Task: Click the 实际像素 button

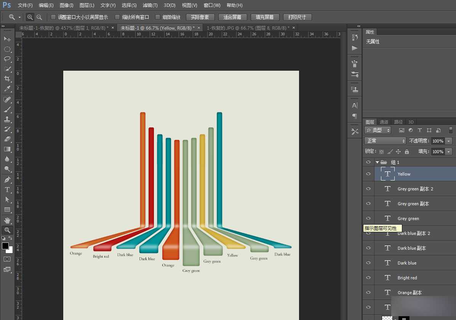Action: (x=200, y=17)
